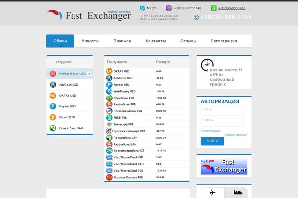Click the Забыли пароль? link
298x198 pixels.
236,135
